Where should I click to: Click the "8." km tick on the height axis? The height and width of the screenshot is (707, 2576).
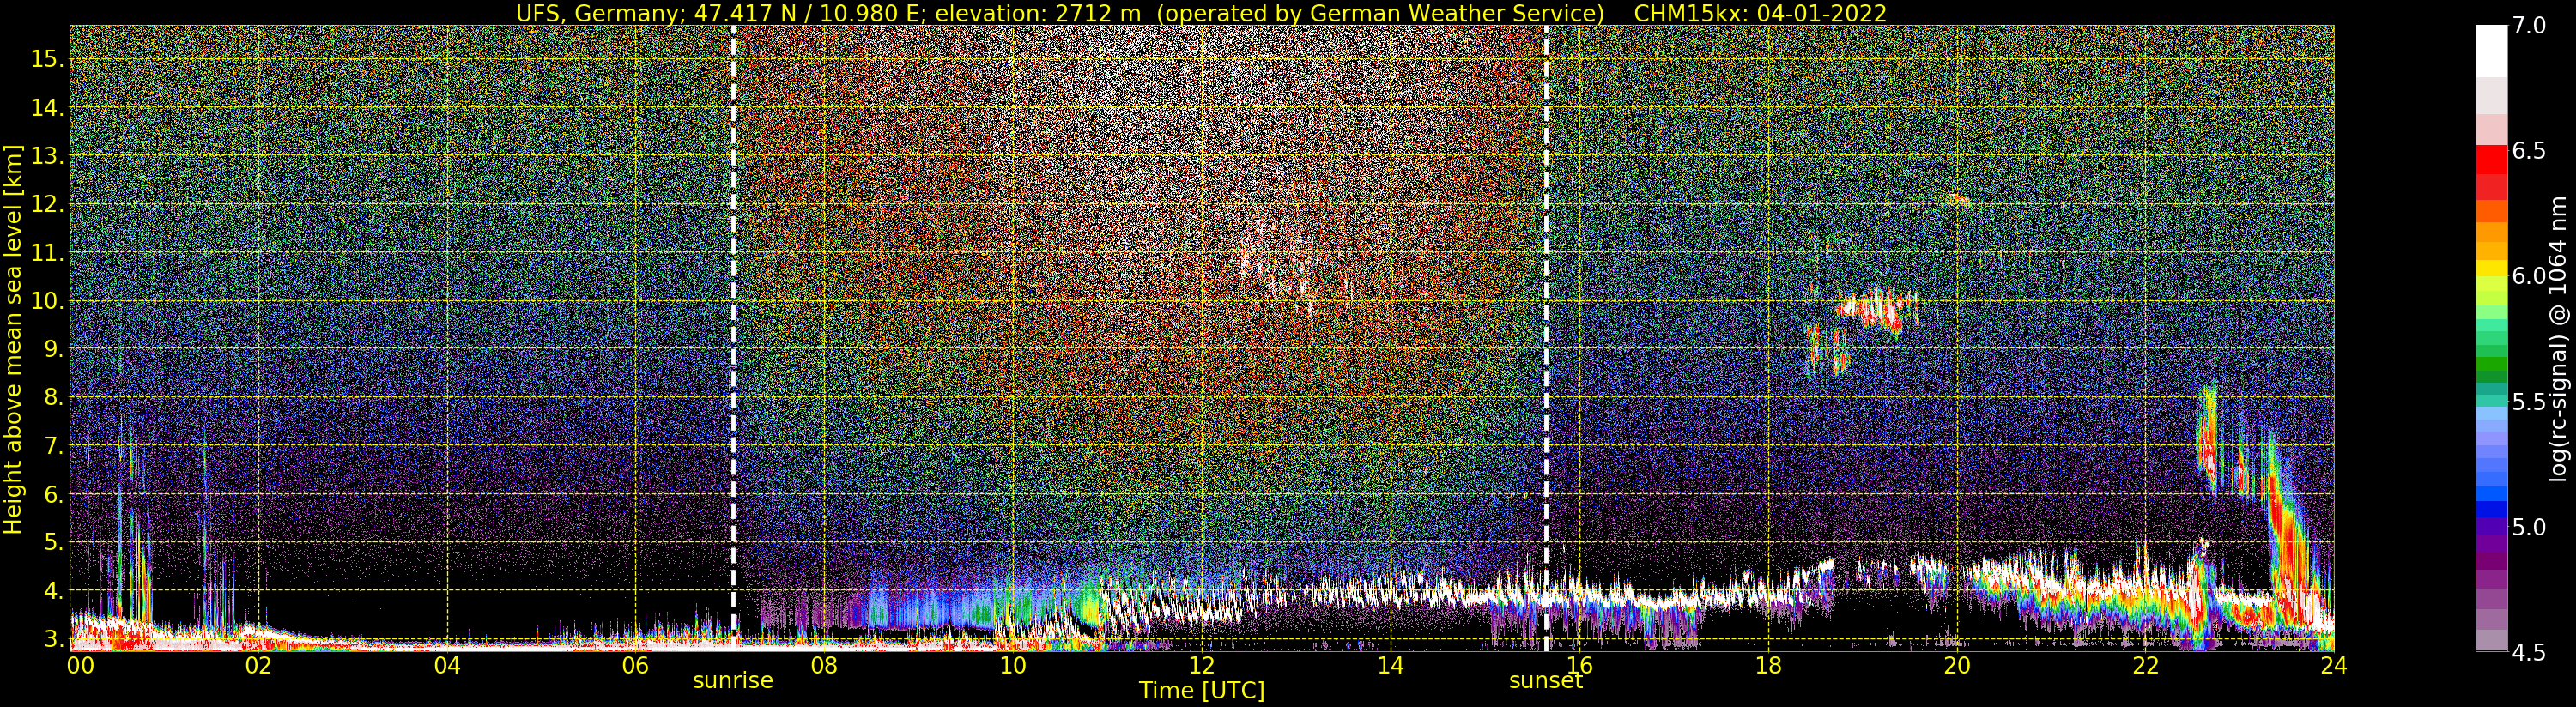pyautogui.click(x=54, y=398)
